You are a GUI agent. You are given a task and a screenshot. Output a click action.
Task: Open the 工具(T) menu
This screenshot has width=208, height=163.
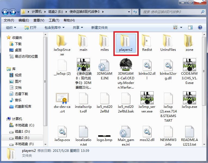pos(54,20)
